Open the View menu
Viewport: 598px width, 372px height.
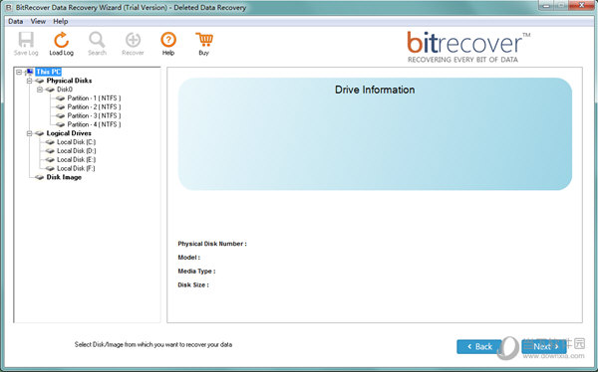[x=38, y=21]
